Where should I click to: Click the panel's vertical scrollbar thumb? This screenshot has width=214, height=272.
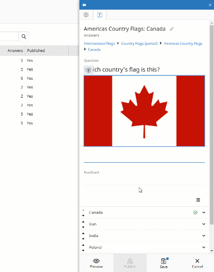click(212, 124)
